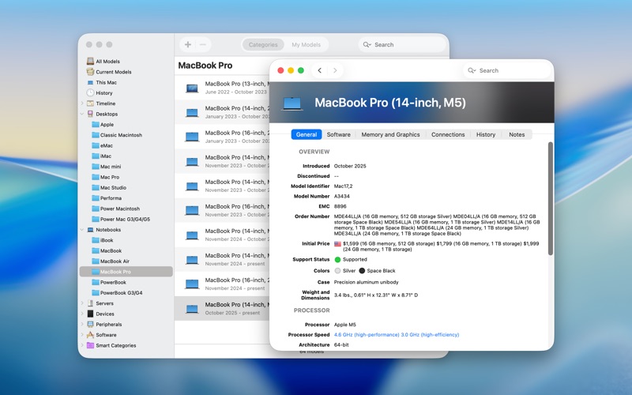632x395 pixels.
Task: Select MacBook Pro June 2022 - October 2023 row
Action: (223, 88)
